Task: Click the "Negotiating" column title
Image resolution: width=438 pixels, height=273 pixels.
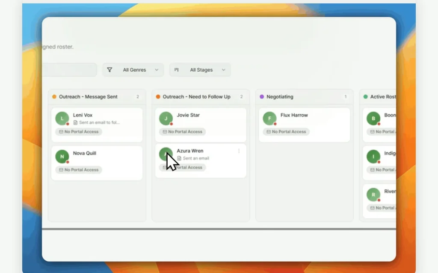Action: [x=280, y=97]
